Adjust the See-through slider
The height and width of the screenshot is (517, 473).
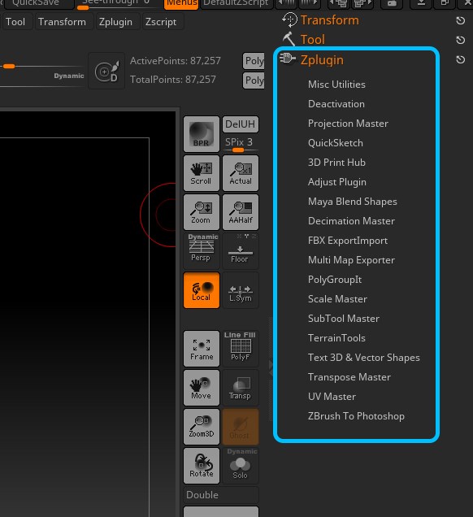117,4
